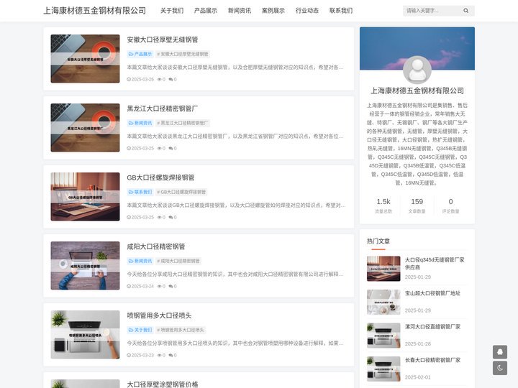Click the user avatar in the sidebar
Image resolution: width=518 pixels, height=388 pixels.
417,70
